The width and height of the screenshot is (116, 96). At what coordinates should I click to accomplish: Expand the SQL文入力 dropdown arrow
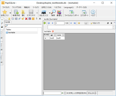pyautogui.click(x=50, y=13)
